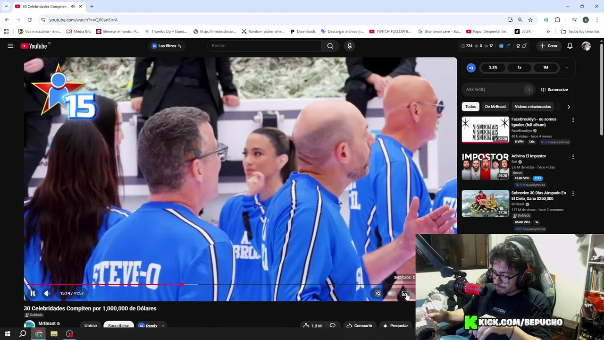Click the address bar URL
Viewport: 604px width, 340px height.
click(84, 20)
